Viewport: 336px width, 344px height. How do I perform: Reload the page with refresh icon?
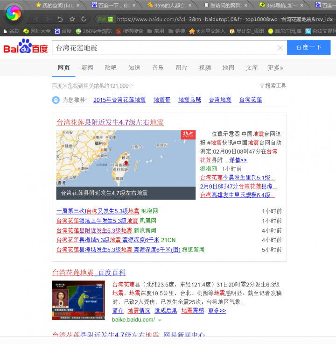click(84, 19)
